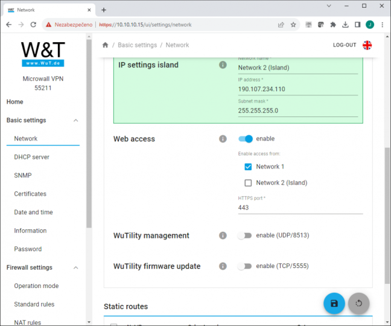Click the sidebar scrollbar thumb

tap(89, 133)
